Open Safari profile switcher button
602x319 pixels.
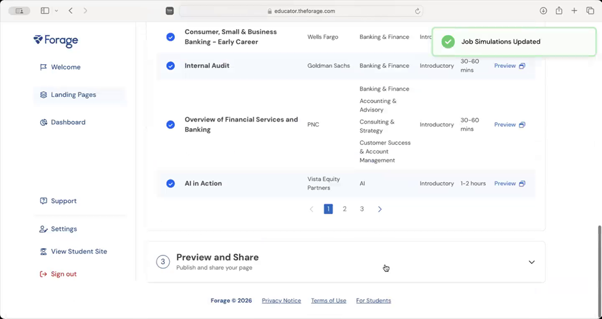pos(19,10)
